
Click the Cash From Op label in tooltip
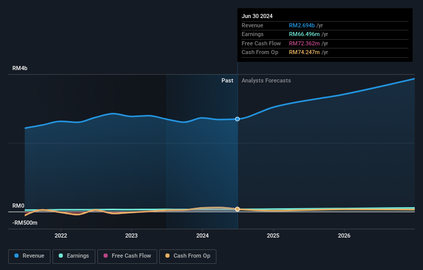coord(260,53)
